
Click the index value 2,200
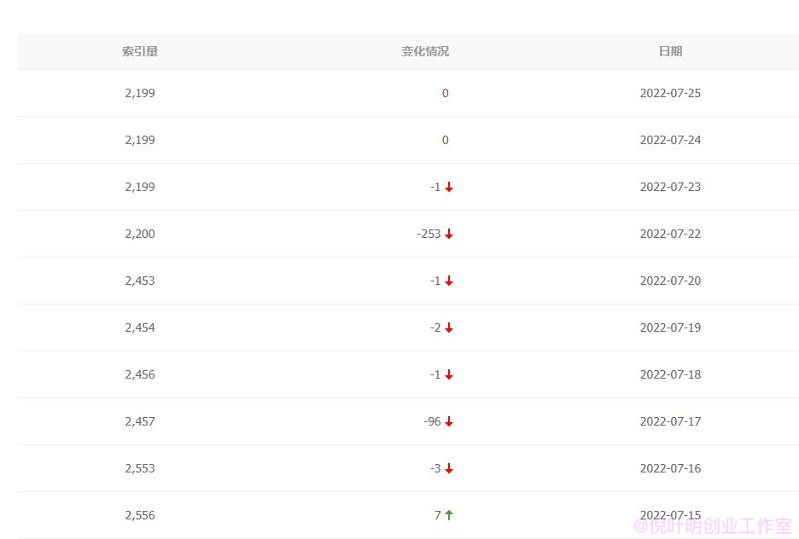coord(140,234)
